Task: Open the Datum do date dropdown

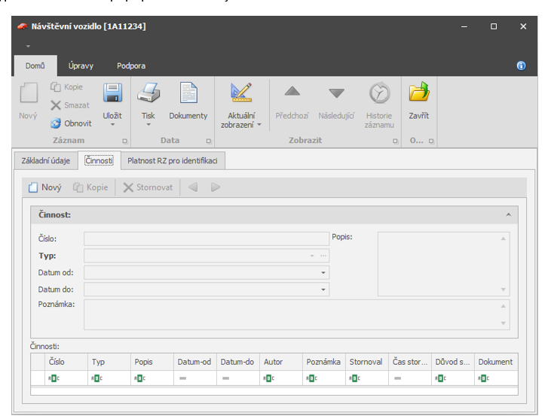Action: tap(323, 289)
